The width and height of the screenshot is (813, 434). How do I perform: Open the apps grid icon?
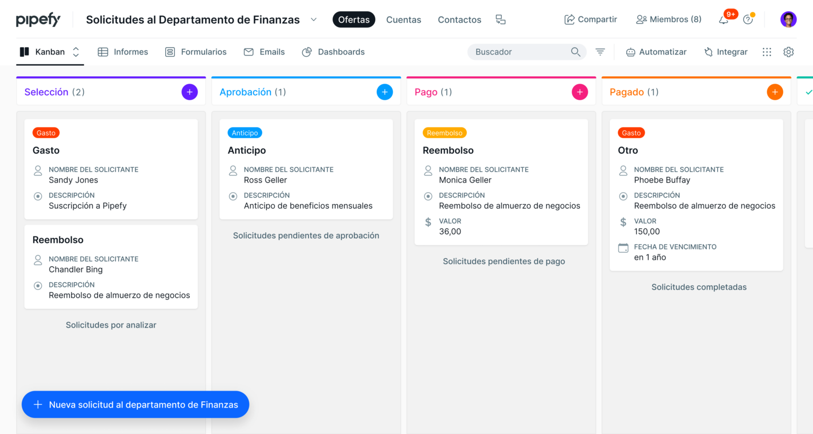(x=767, y=52)
